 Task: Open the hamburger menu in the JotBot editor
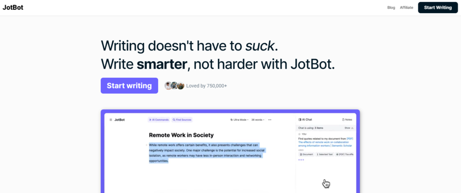110,120
